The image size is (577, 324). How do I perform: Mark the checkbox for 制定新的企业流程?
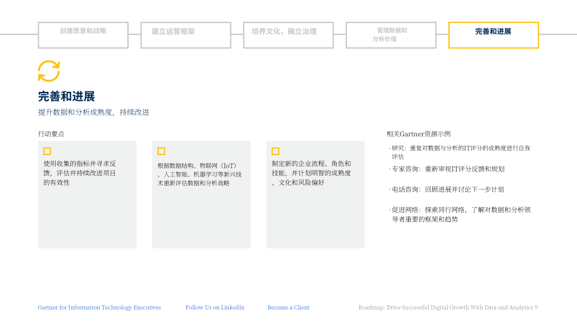(x=275, y=151)
